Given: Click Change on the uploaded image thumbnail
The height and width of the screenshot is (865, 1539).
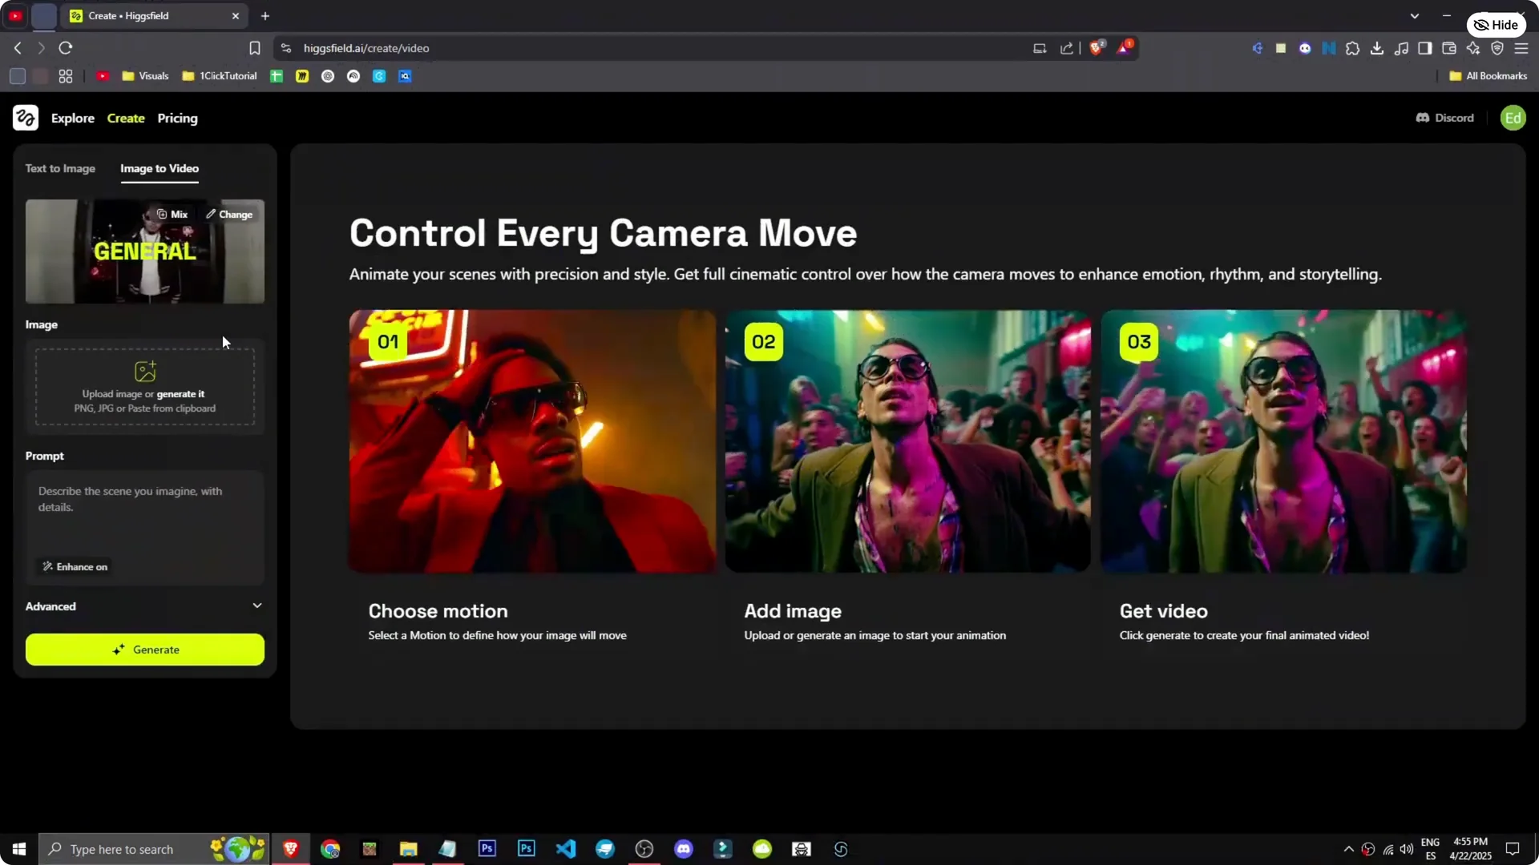Looking at the screenshot, I should [231, 214].
